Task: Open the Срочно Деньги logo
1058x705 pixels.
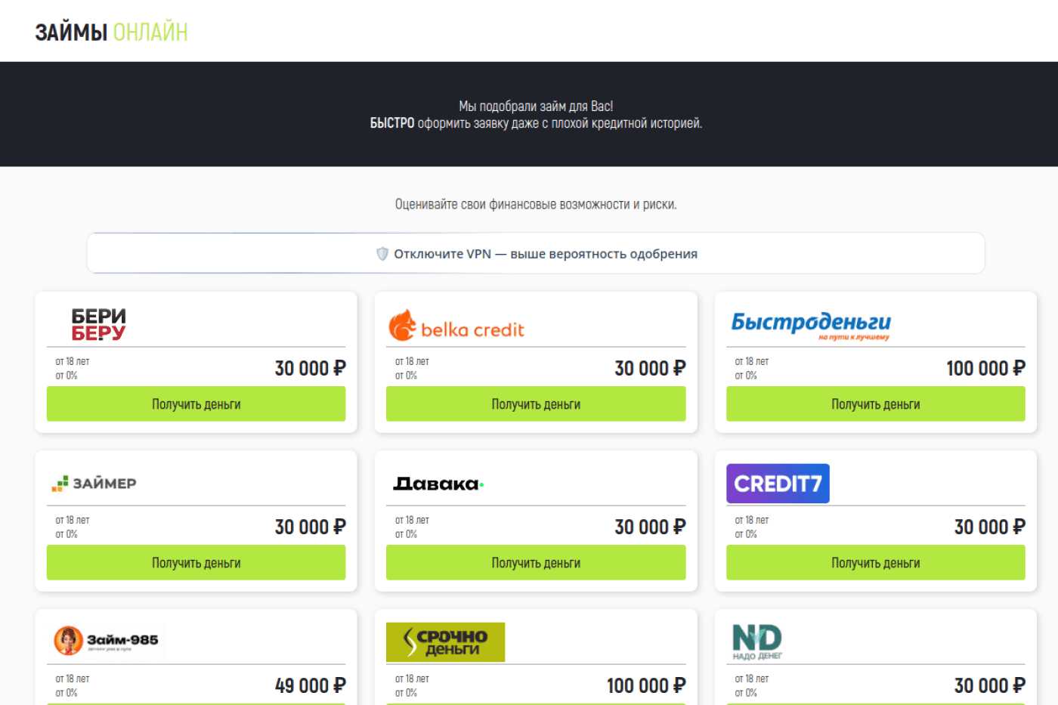Action: pos(445,642)
